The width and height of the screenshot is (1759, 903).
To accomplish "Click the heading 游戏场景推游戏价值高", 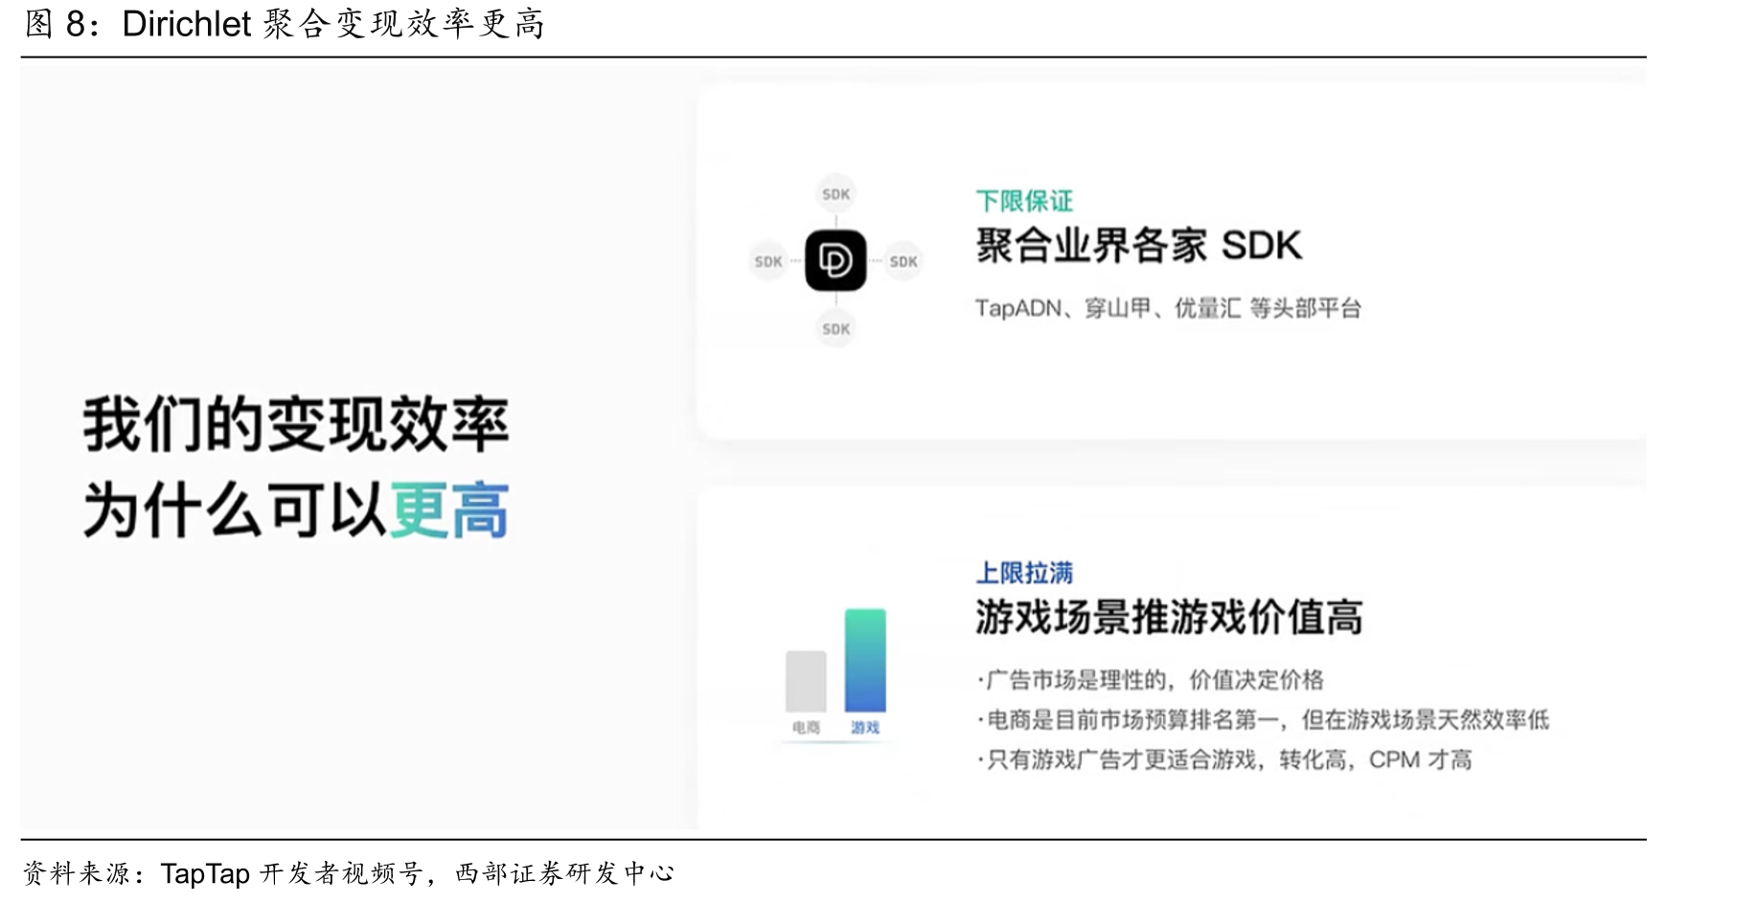I will click(1169, 618).
